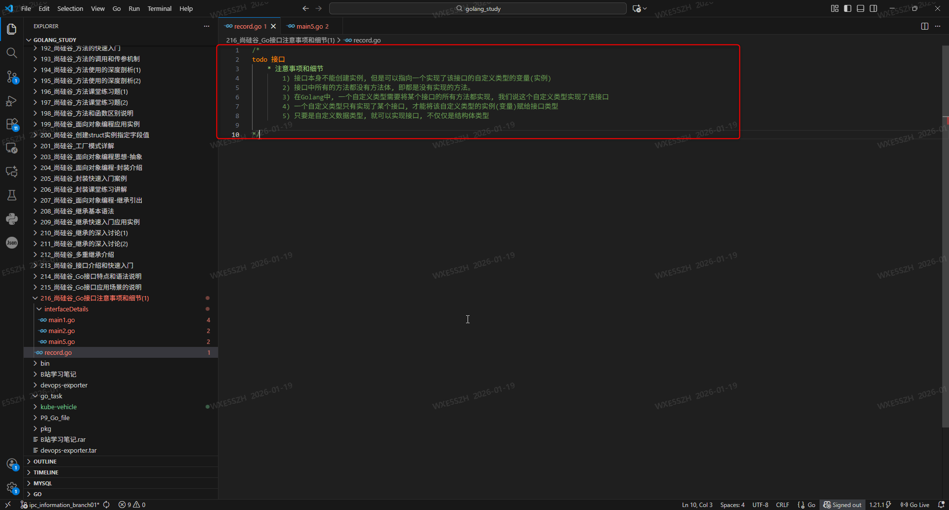Screen dimensions: 949x510
Task: Open main5.go in the explorer tree
Action: pyautogui.click(x=61, y=341)
